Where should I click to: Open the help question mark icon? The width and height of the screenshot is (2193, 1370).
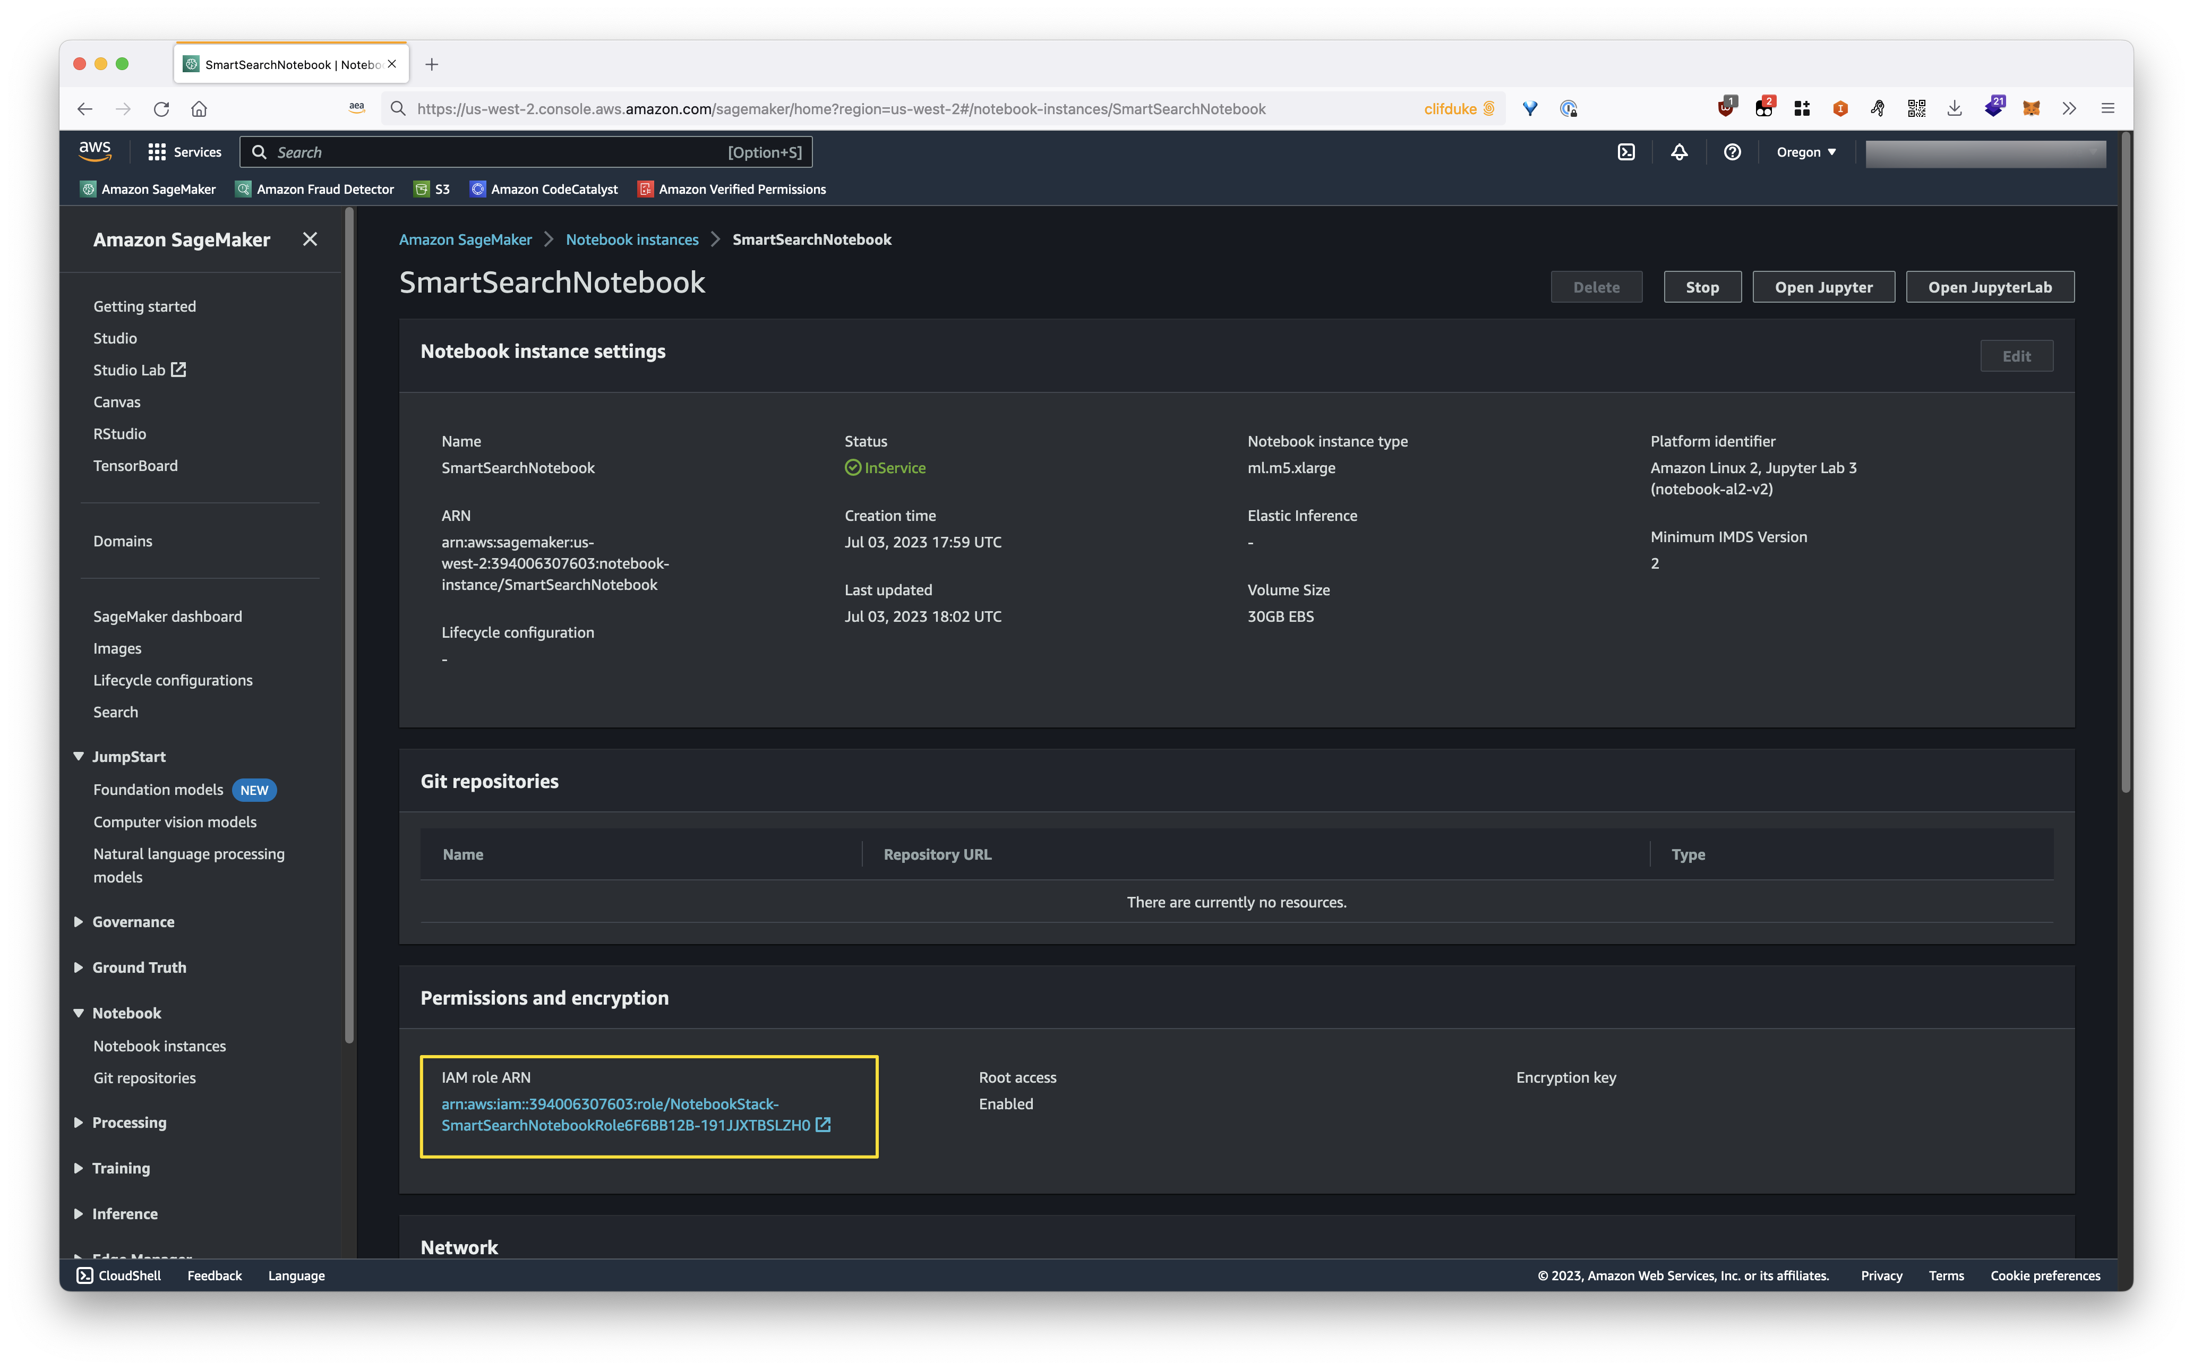tap(1732, 152)
